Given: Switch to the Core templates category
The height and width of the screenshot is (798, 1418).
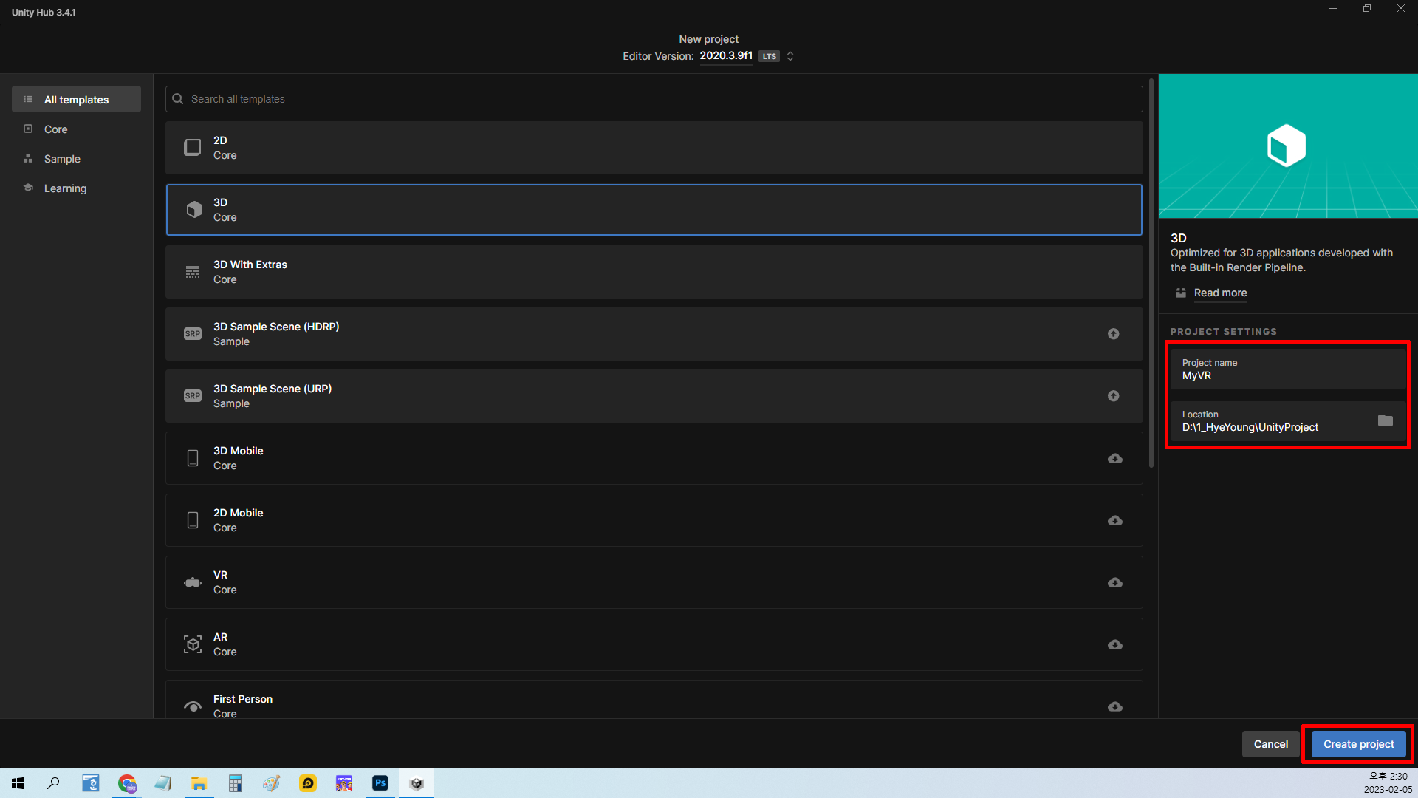Looking at the screenshot, I should 56,129.
